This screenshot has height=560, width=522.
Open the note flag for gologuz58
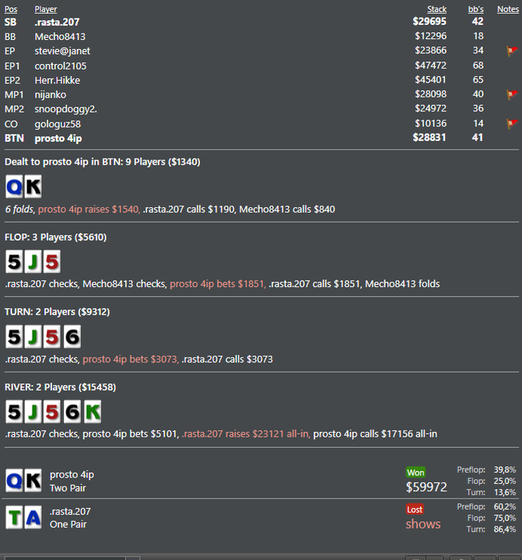512,124
